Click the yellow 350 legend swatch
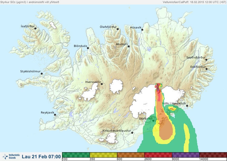227x161 pixels. pos(104,155)
